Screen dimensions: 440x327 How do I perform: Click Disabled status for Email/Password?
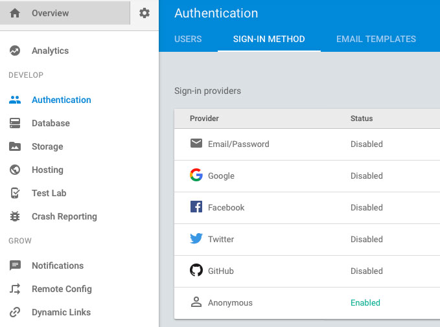(x=367, y=144)
